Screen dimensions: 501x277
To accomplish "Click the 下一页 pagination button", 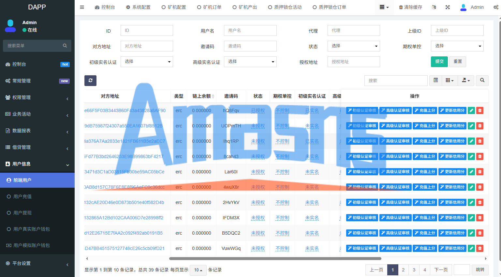I will (441, 270).
